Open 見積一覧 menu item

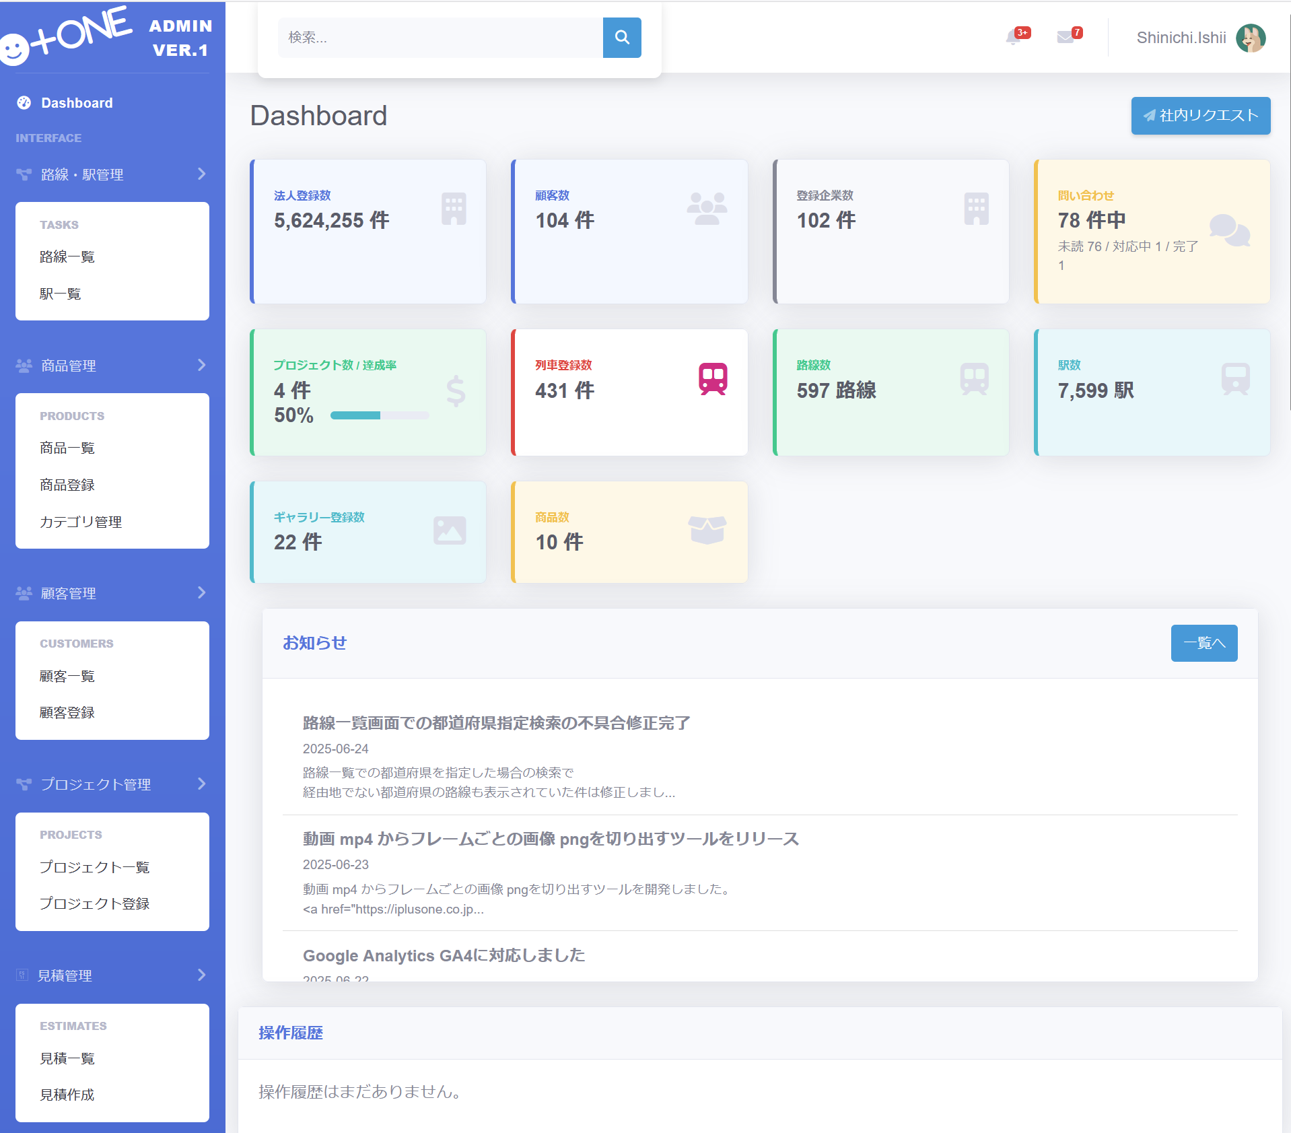(67, 1059)
